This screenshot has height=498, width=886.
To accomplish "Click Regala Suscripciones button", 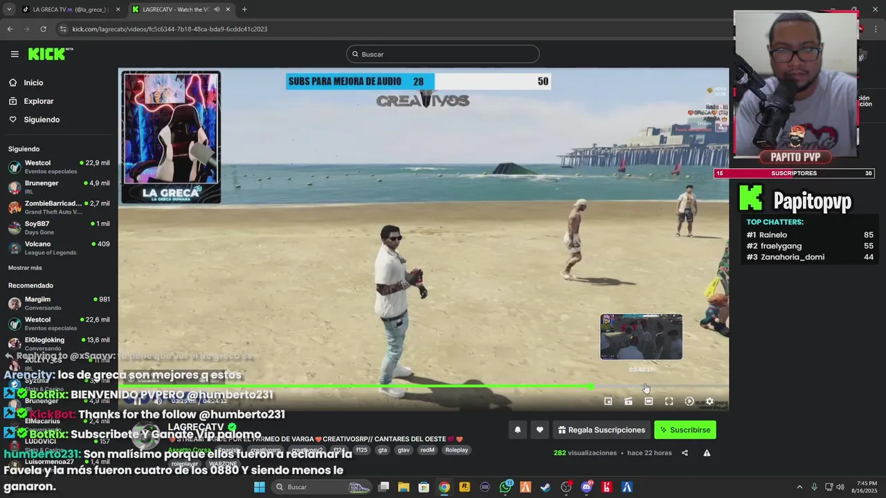I will tap(602, 430).
